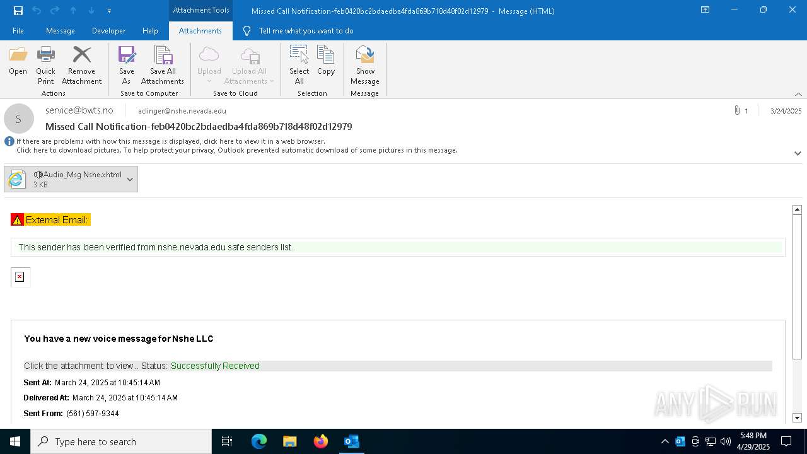Quick Print the attachment
This screenshot has width=807, height=454.
[x=45, y=65]
